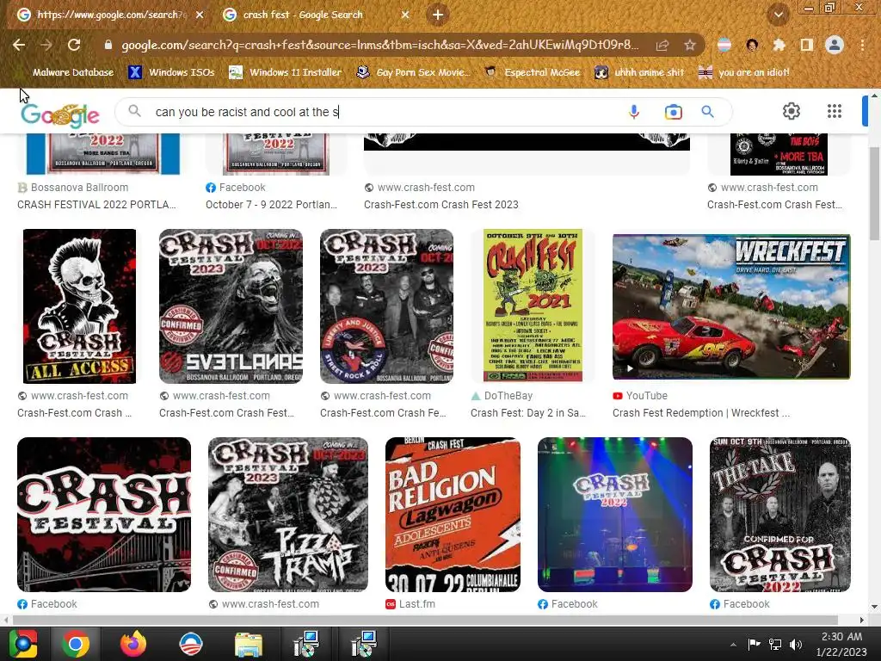Open File Explorer from taskbar
Screen dimensions: 881x661
tap(249, 644)
